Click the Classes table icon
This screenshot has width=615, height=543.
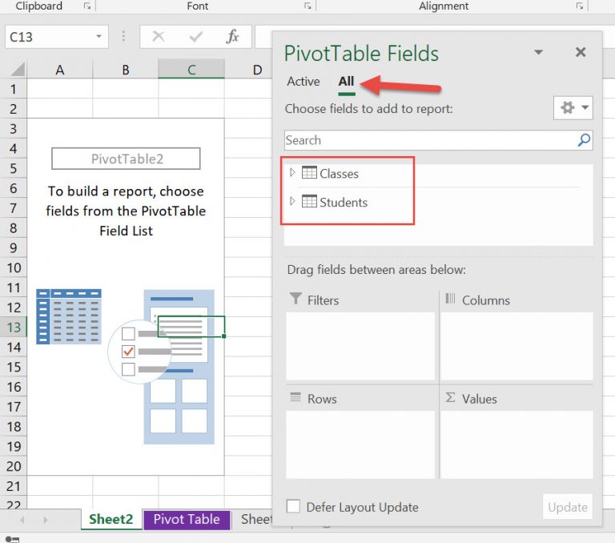point(309,173)
